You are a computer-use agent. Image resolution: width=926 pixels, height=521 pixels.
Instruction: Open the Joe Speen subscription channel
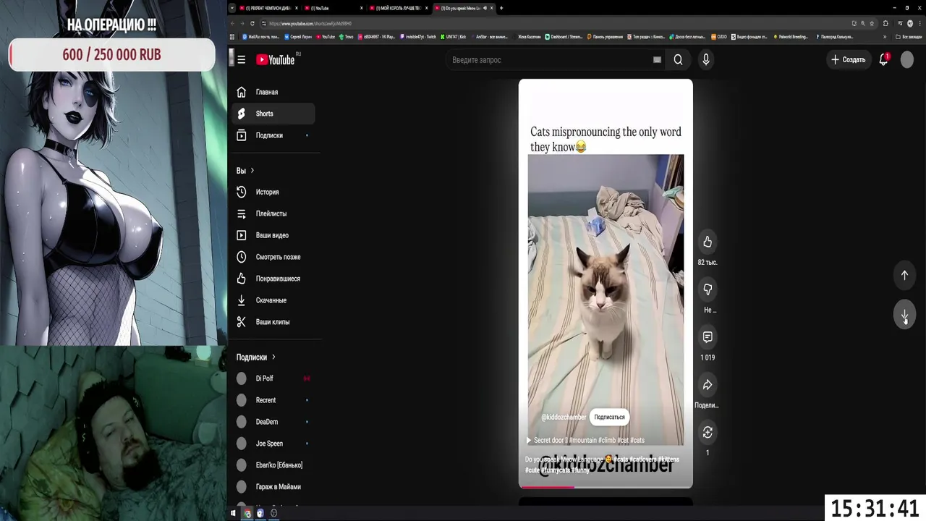273,444
